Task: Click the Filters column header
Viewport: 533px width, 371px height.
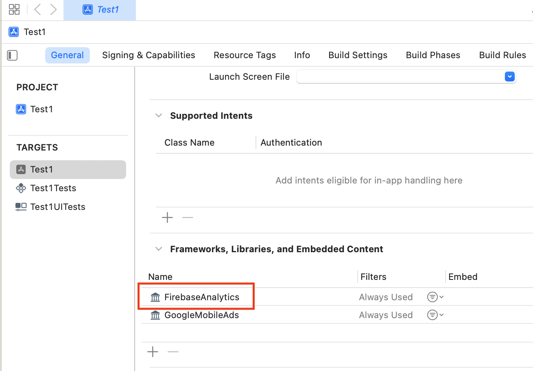Action: pos(373,277)
